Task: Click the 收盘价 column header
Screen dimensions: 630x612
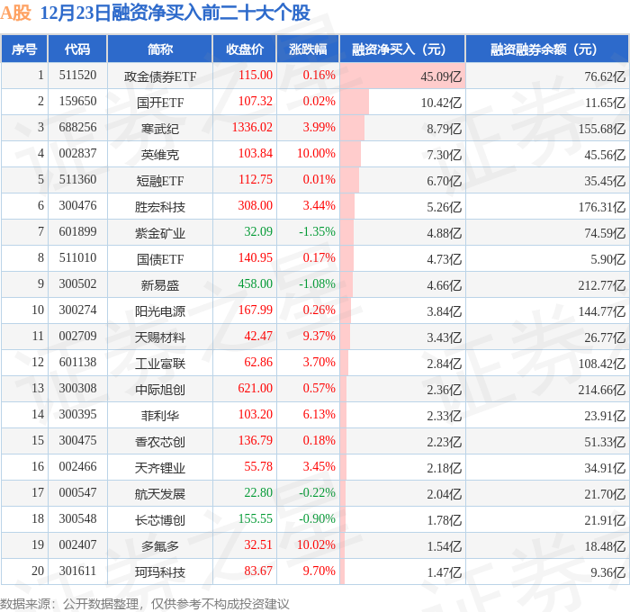Action: (x=245, y=49)
